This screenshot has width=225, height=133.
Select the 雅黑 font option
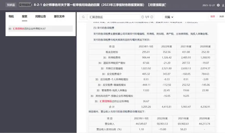coord(213,17)
